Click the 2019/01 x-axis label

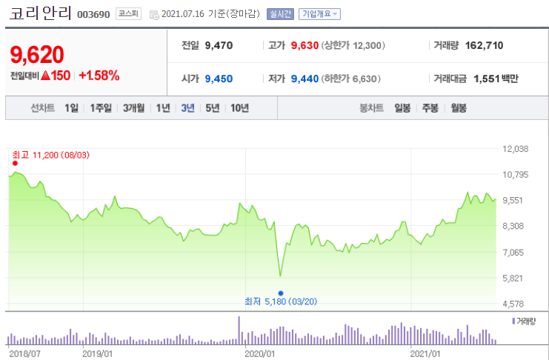coord(97,353)
